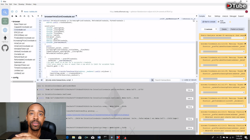Click the file explorer horizontal scrollbar

click(23, 82)
